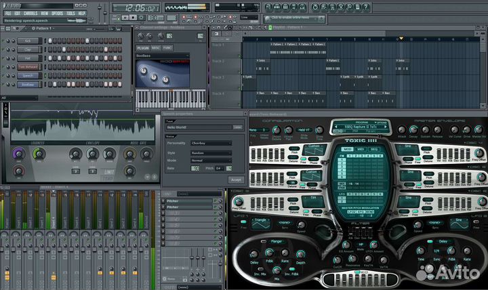Viewport: 488px width, 290px height.
Task: Open the audio editor scissors icon
Action: [341, 7]
